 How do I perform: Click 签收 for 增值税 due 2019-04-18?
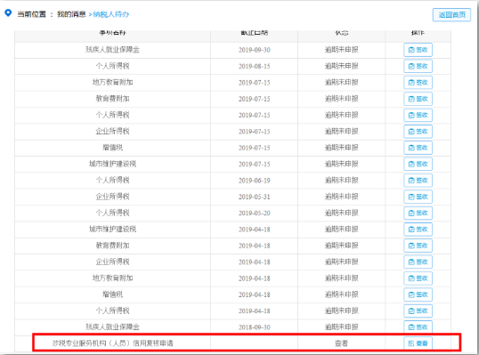tap(418, 294)
